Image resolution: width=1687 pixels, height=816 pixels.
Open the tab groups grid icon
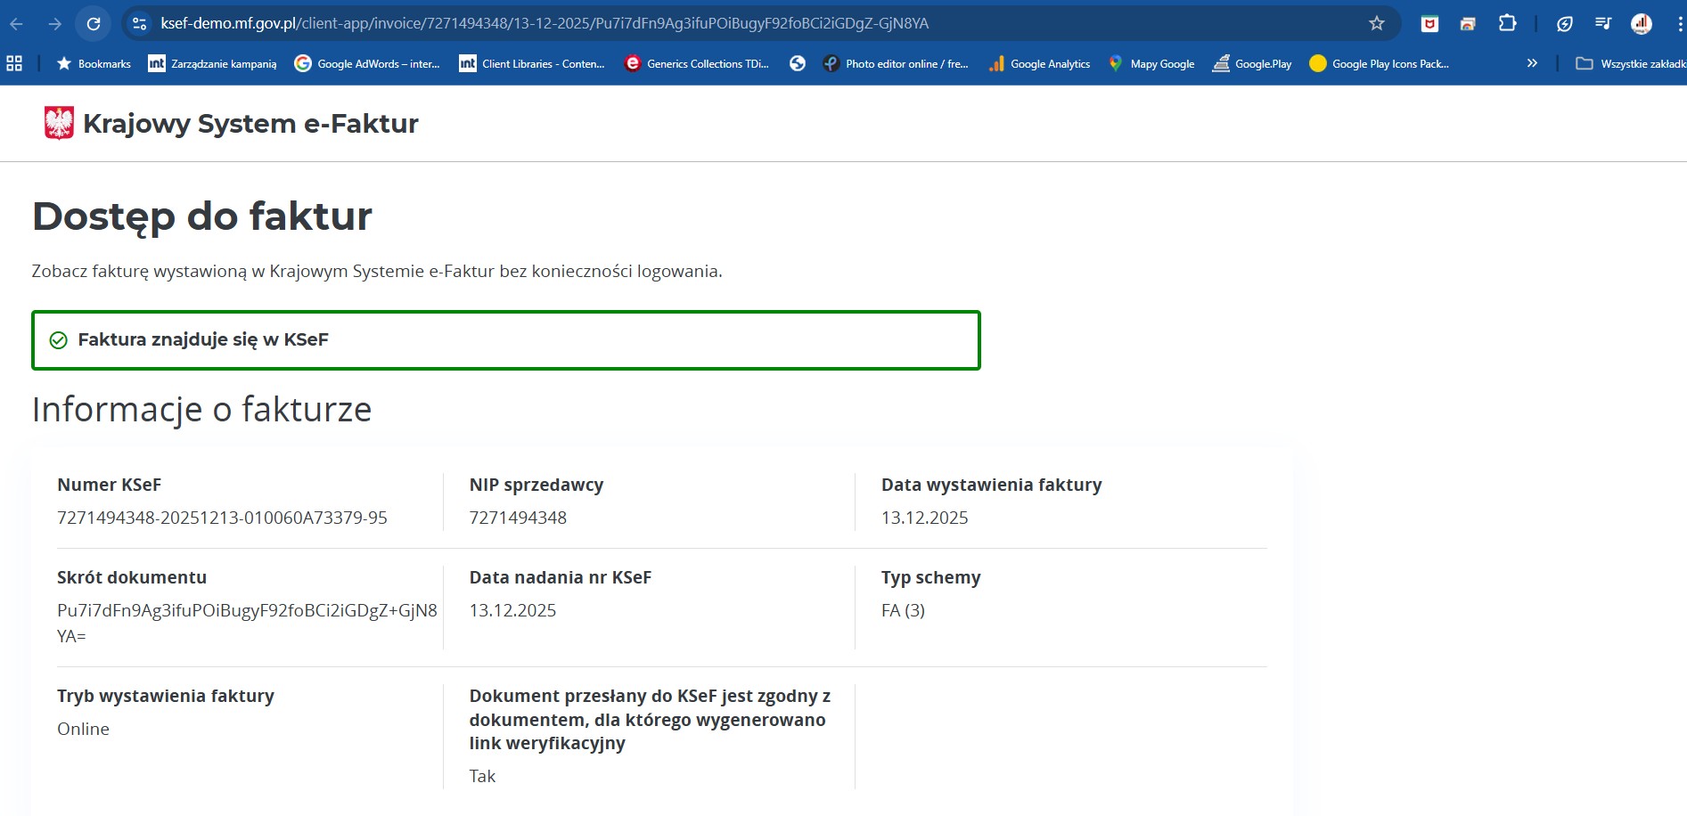click(14, 63)
